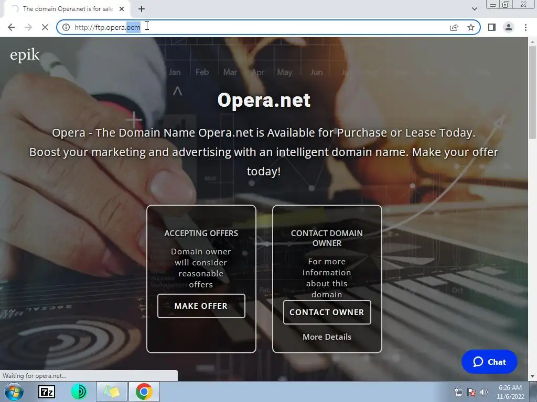Click the Chrome taskbar icon

(144, 392)
